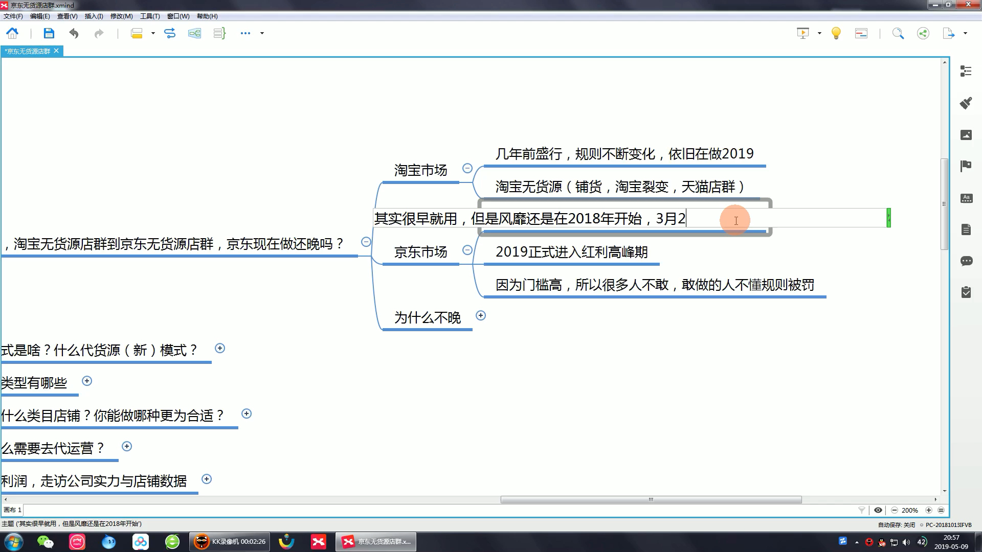Toggle the eye visibility icon in status bar
Viewport: 982px width, 552px height.
pyautogui.click(x=878, y=510)
